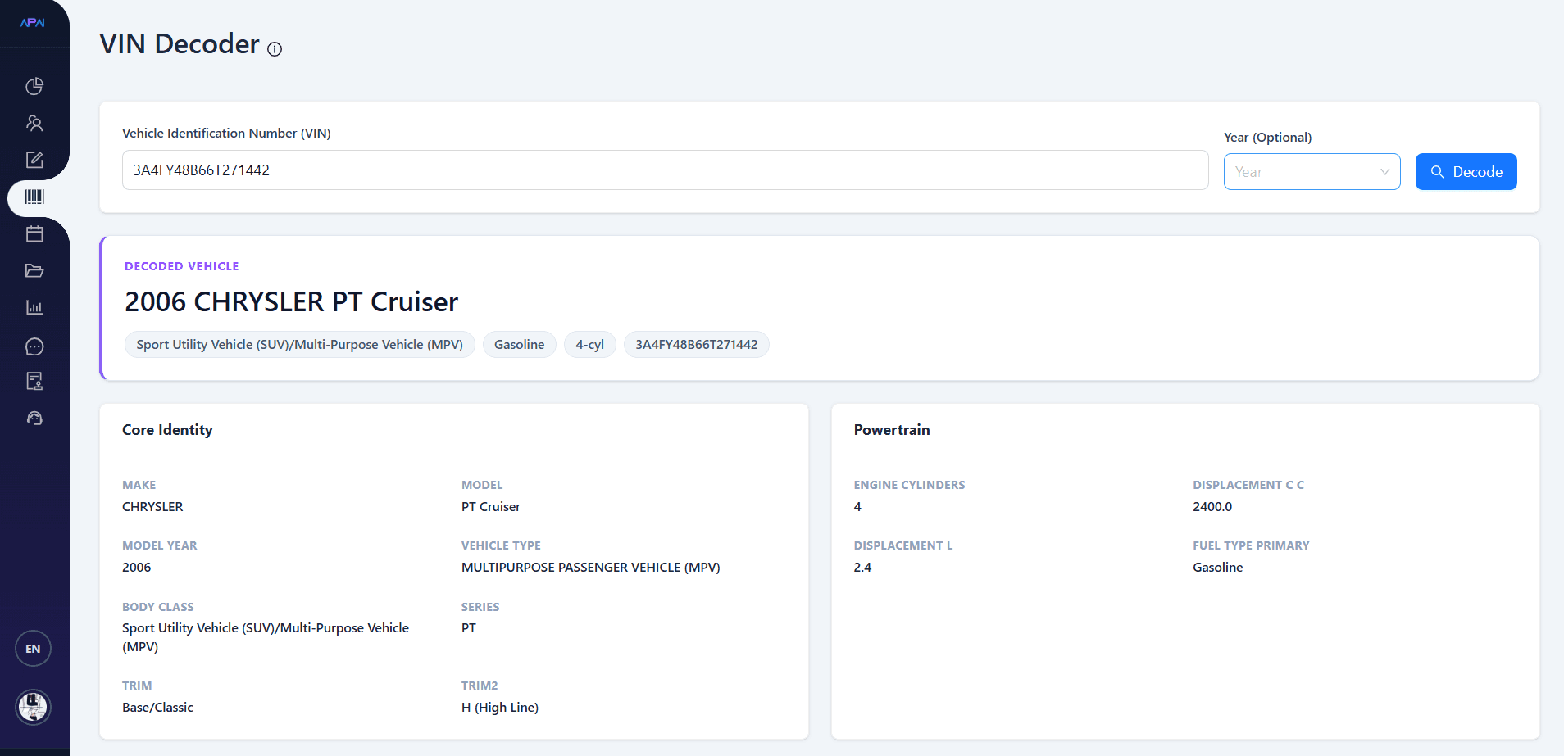Viewport: 1564px width, 756px height.
Task: Click the PT Cruiser model value in Core Identity
Action: [491, 507]
